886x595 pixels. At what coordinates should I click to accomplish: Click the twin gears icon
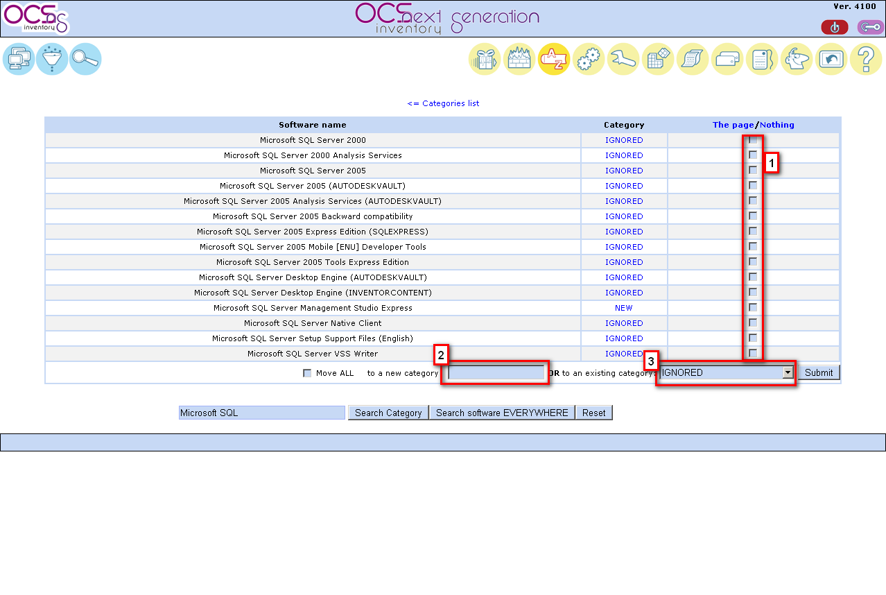pos(589,60)
